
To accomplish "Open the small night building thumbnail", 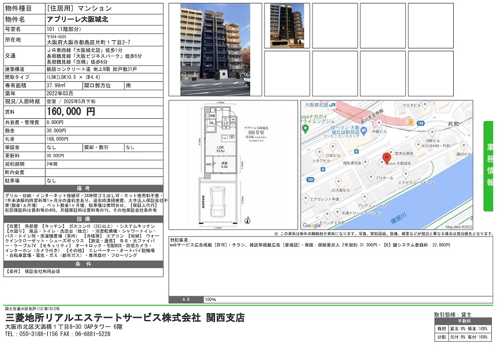I will click(x=287, y=25).
